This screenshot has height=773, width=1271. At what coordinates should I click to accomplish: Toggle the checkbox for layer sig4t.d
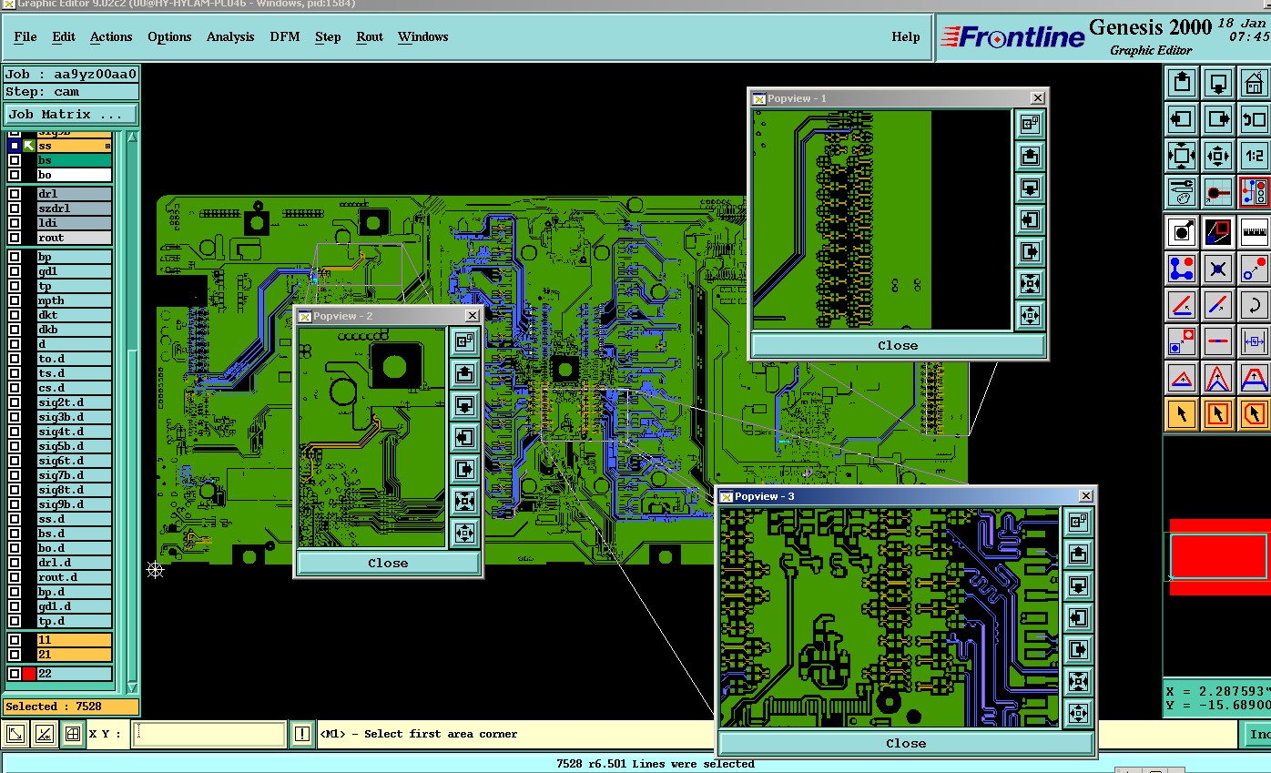tap(15, 432)
